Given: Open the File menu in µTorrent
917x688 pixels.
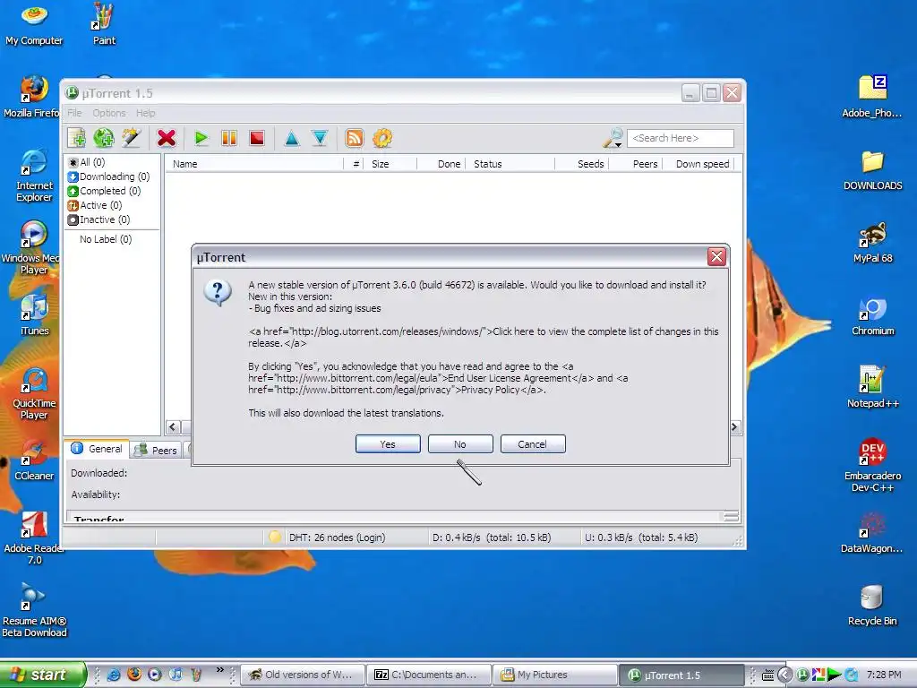Looking at the screenshot, I should [74, 113].
